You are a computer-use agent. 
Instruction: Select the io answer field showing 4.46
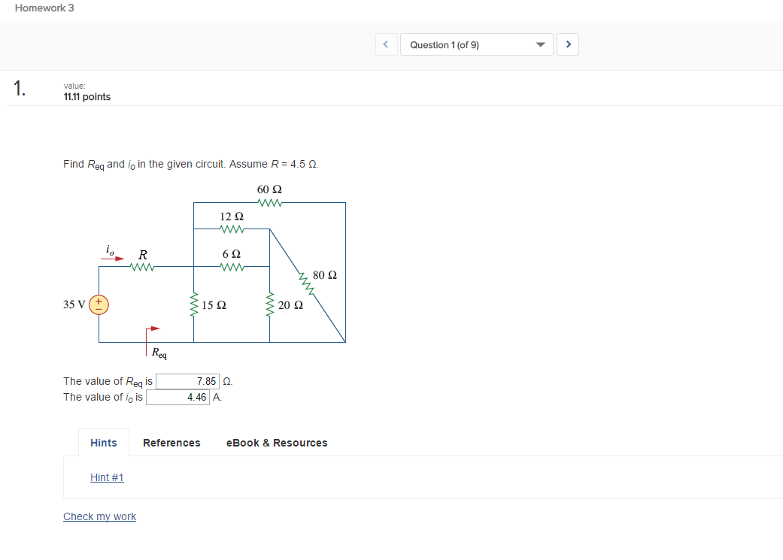[x=178, y=397]
